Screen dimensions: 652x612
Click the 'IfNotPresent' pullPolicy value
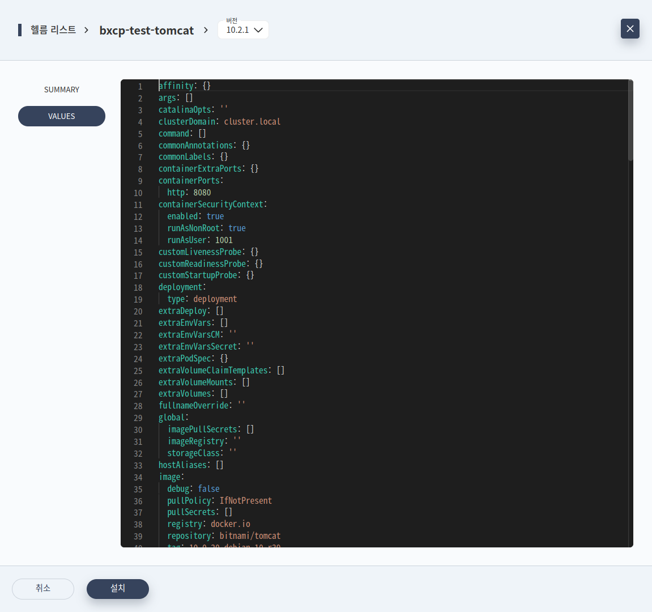[246, 500]
